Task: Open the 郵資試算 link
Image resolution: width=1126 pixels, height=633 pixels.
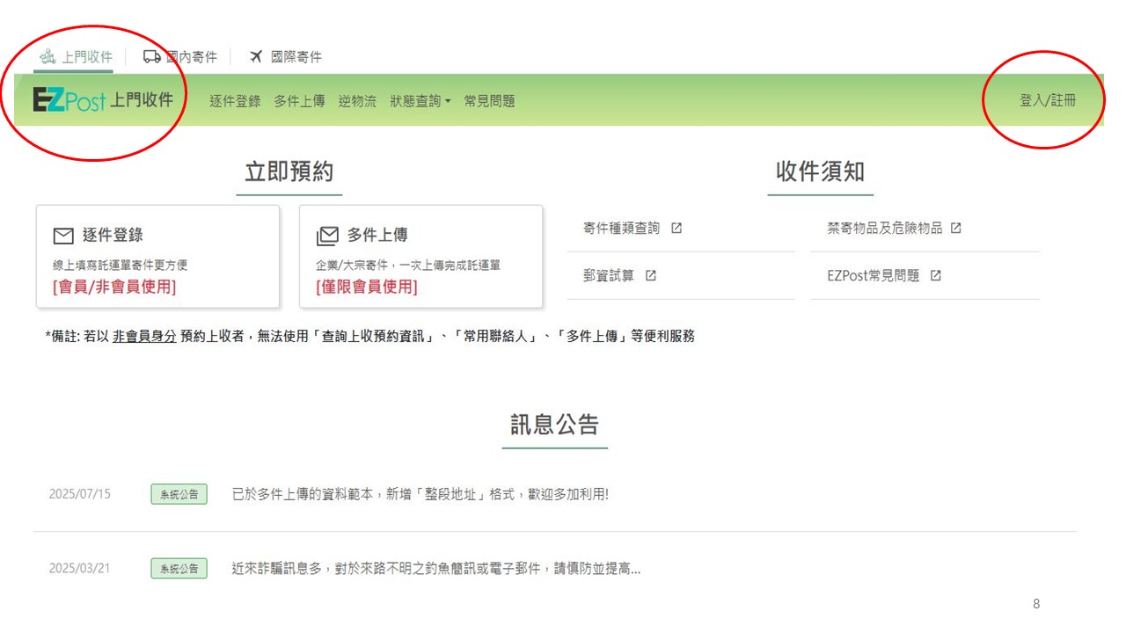Action: (609, 275)
